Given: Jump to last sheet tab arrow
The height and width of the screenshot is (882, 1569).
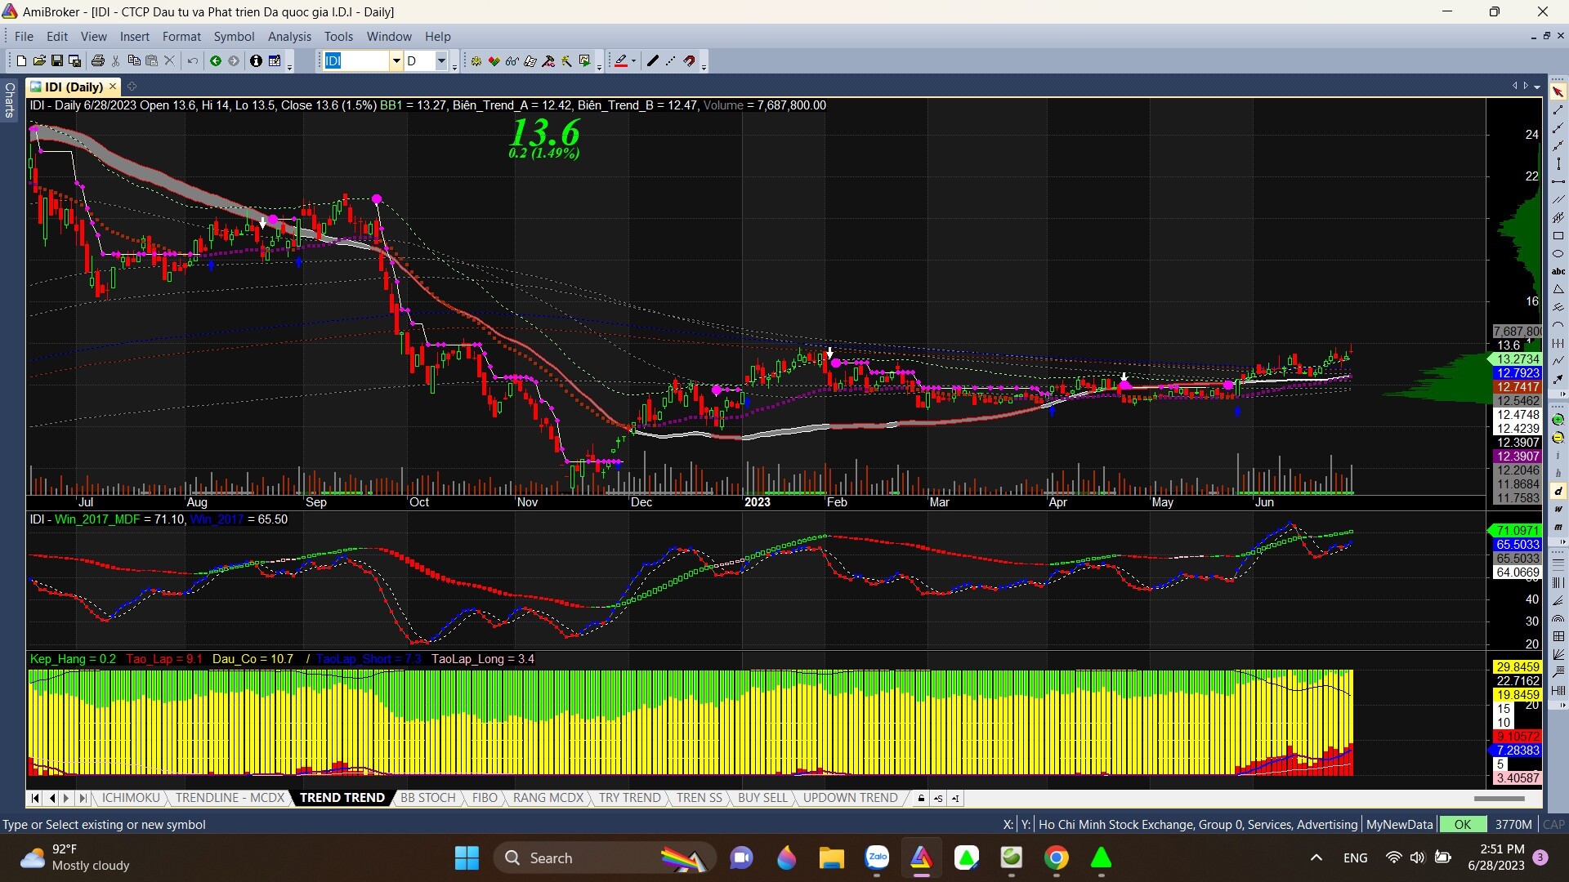Looking at the screenshot, I should tap(82, 798).
